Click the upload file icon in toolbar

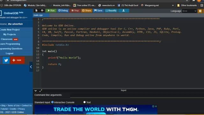click(42, 11)
